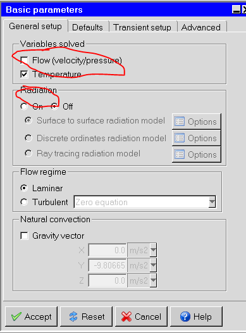The image size is (246, 333).
Task: Turn Radiation On radio button
Action: tap(24, 106)
